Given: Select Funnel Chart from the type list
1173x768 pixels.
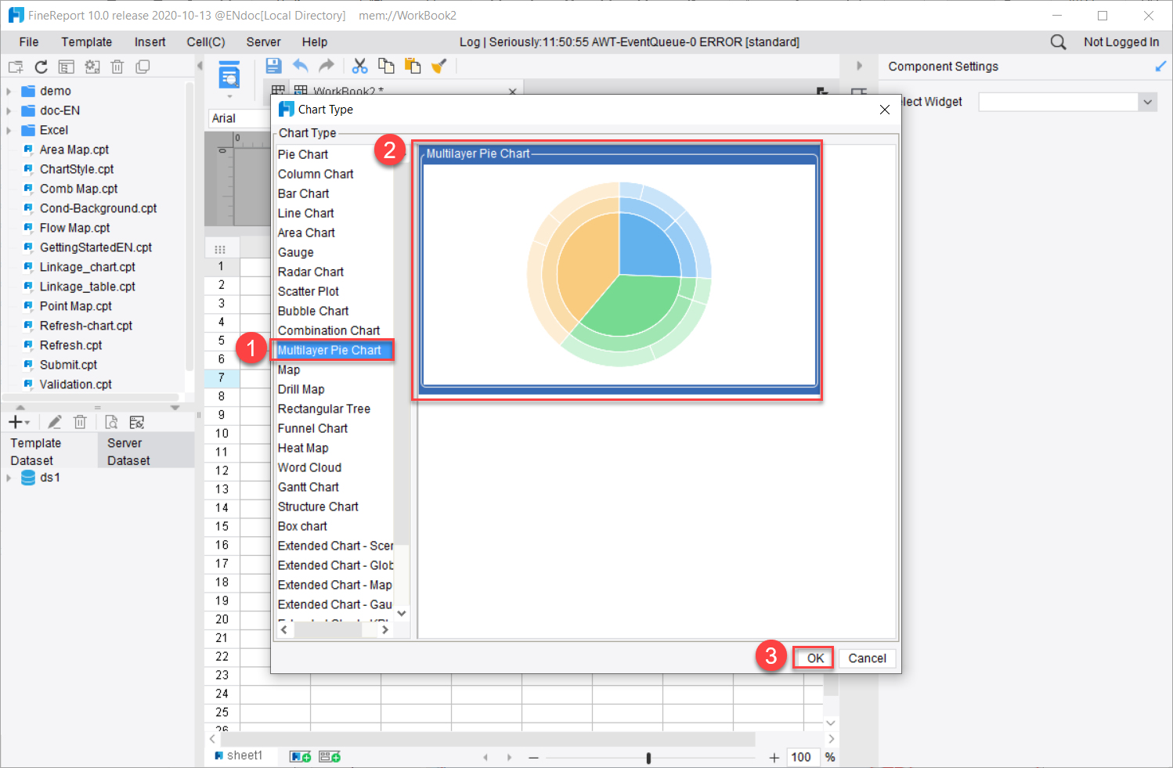Looking at the screenshot, I should (312, 428).
